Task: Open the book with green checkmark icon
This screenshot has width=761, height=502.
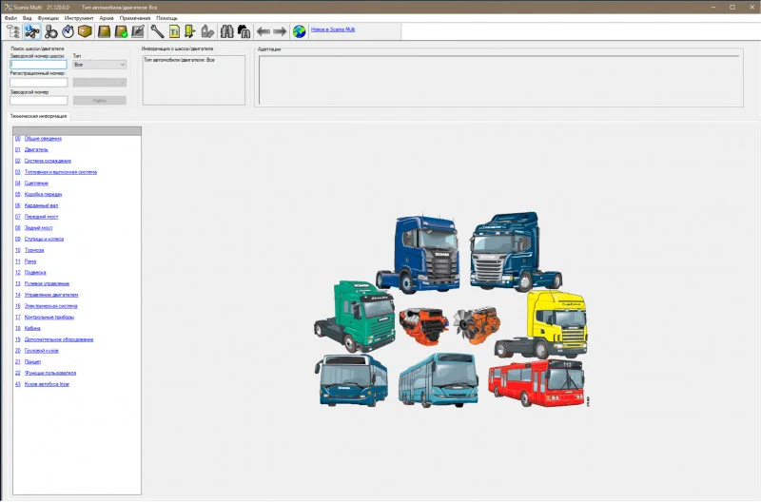Action: [121, 32]
